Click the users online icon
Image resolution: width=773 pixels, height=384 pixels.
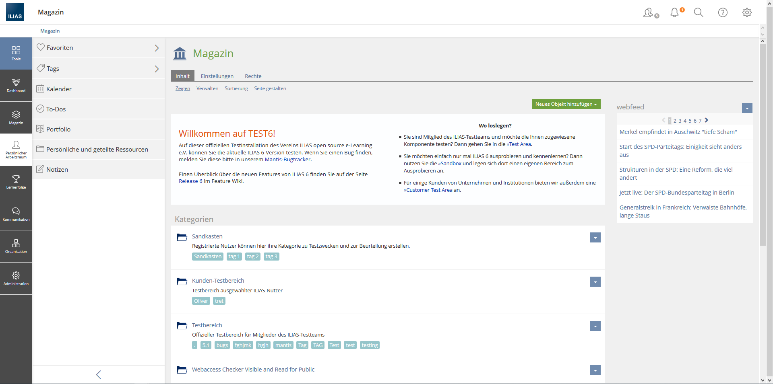click(649, 13)
